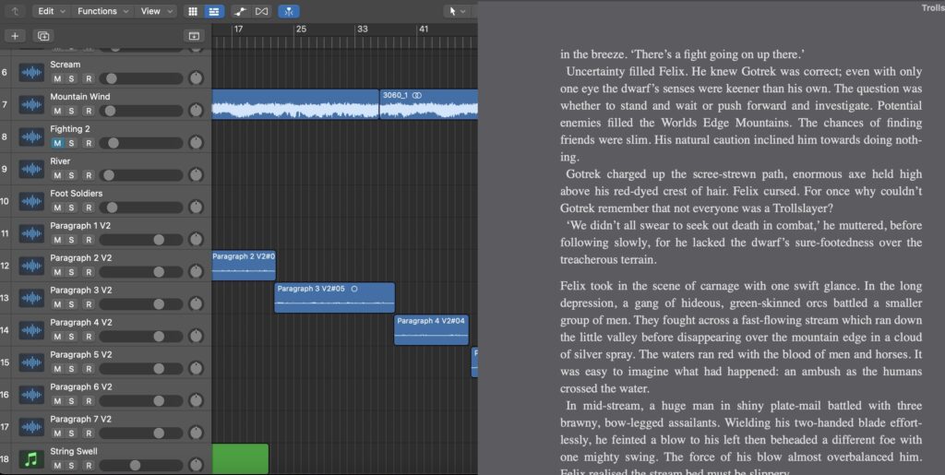Click "In mid-stream" paragraph in the document

click(741, 439)
